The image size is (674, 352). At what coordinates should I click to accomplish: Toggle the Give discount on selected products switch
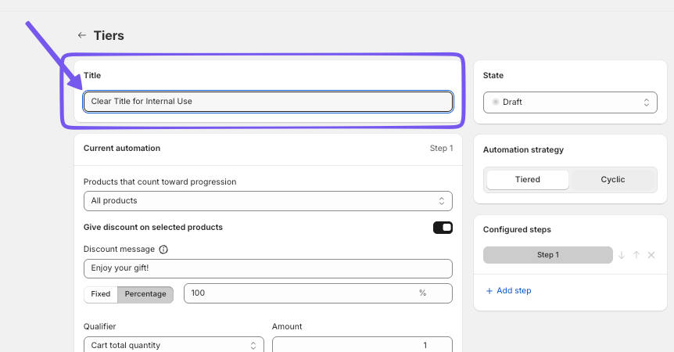click(x=443, y=228)
